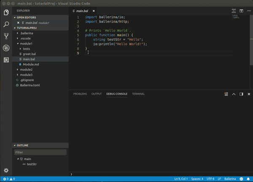This screenshot has height=182, width=253.
Task: Click the import ballerina/http line
Action: click(x=107, y=21)
